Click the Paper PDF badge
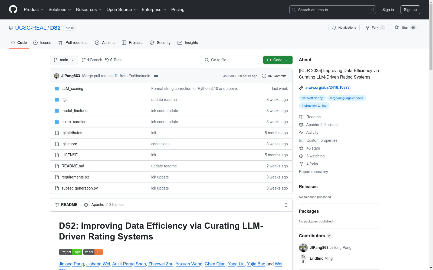This screenshot has width=433, height=270. point(93,252)
